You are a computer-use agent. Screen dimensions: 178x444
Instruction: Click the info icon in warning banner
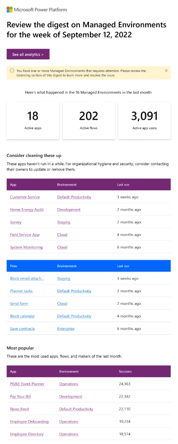[x=12, y=71]
